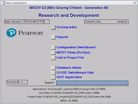The width and height of the screenshot is (138, 104).
Task: Click the Application path text line
Action: [69, 89]
